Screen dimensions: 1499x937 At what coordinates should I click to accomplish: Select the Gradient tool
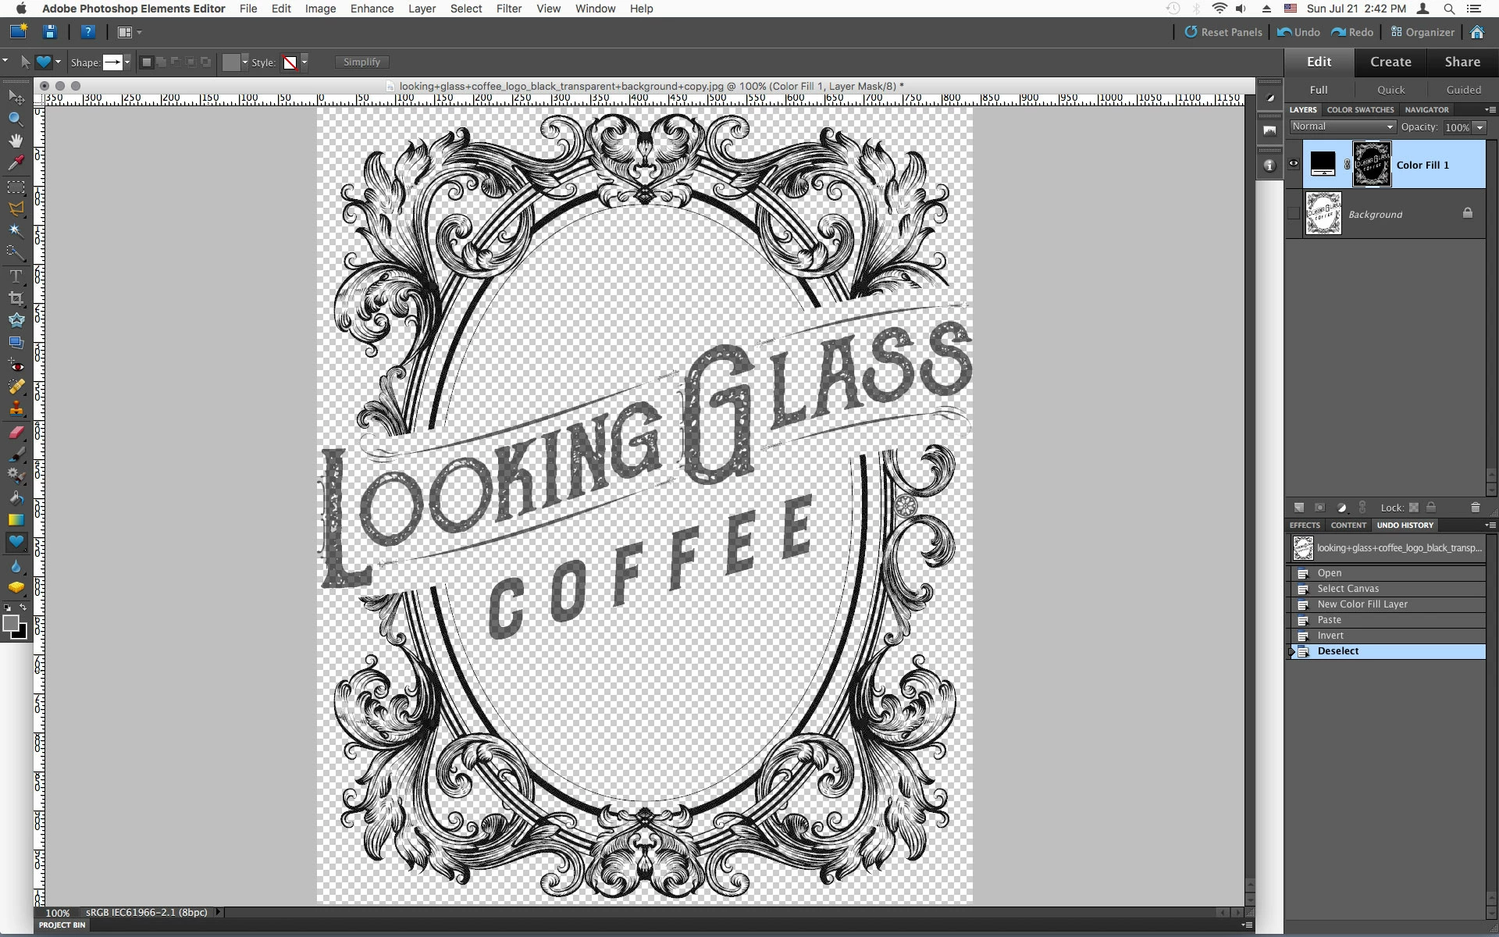16,519
